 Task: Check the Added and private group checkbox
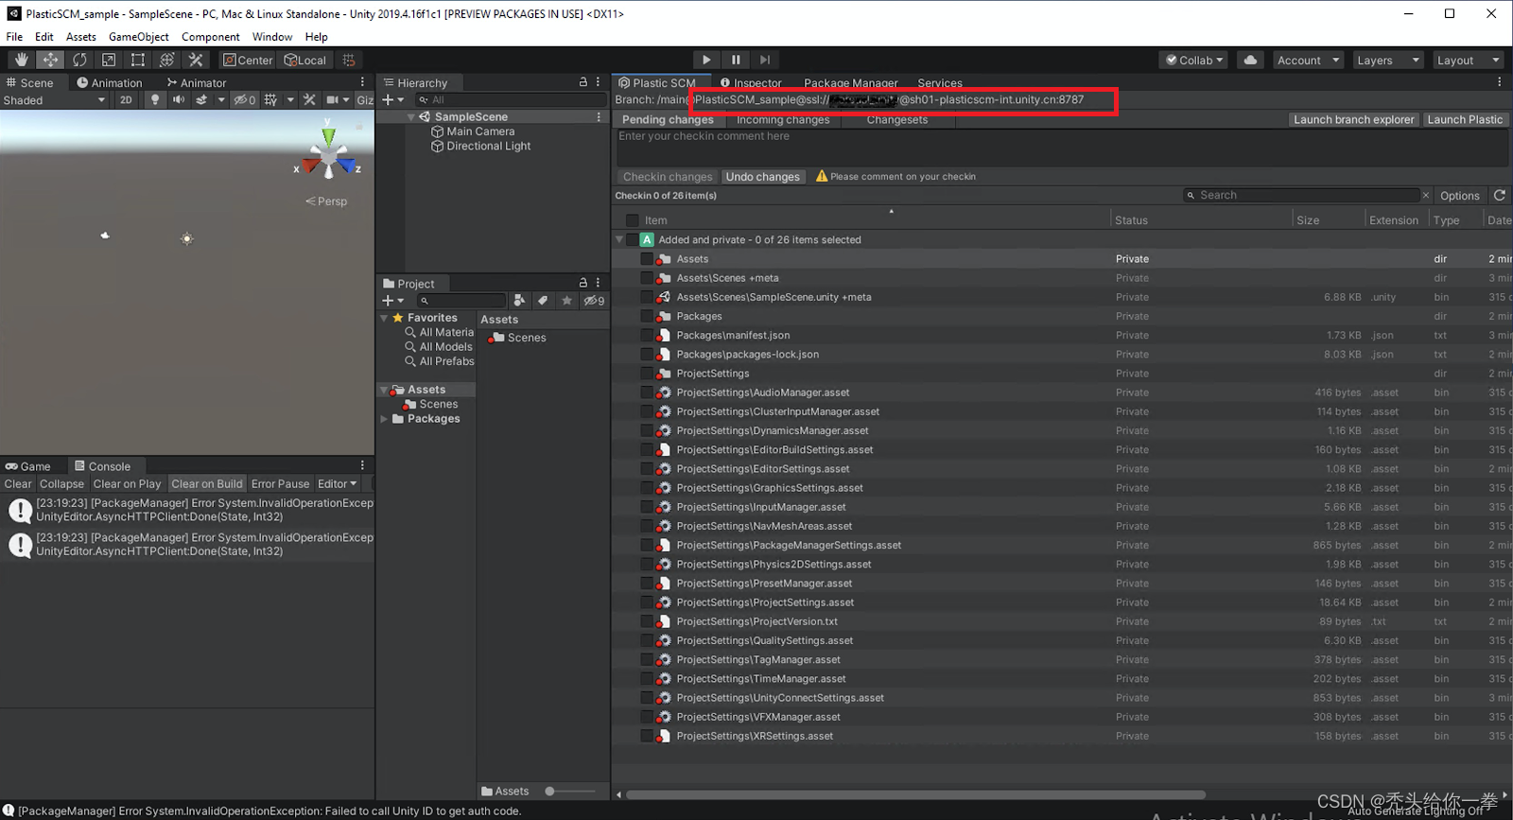pyautogui.click(x=633, y=239)
